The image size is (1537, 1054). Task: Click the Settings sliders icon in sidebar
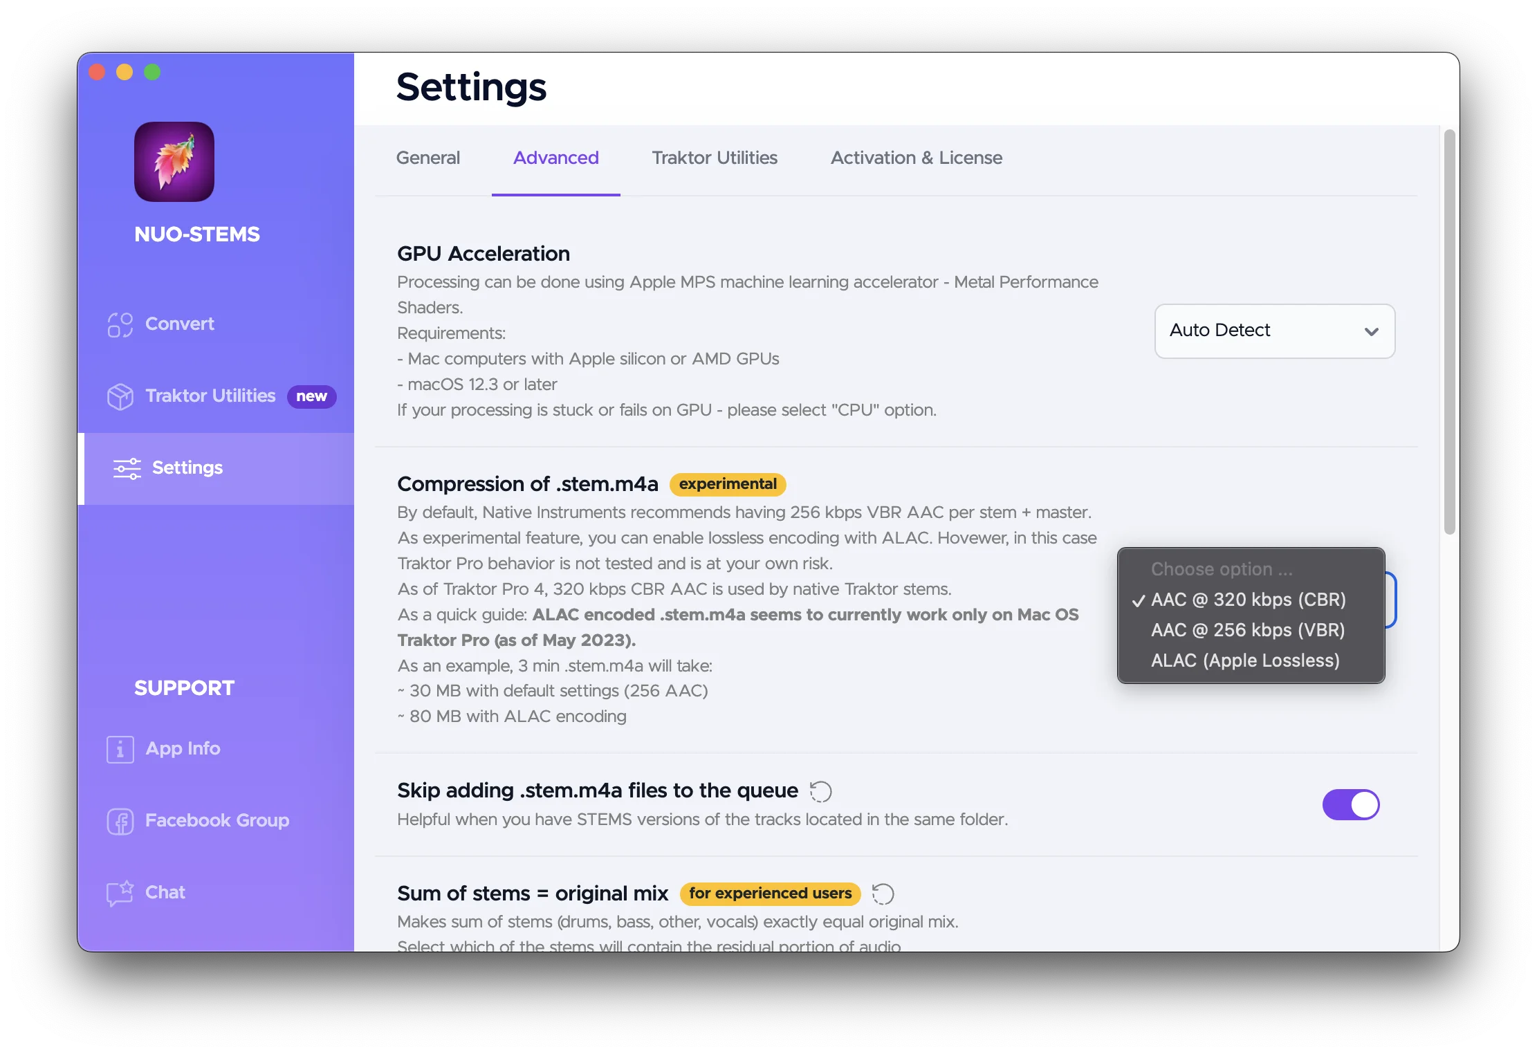click(x=127, y=468)
